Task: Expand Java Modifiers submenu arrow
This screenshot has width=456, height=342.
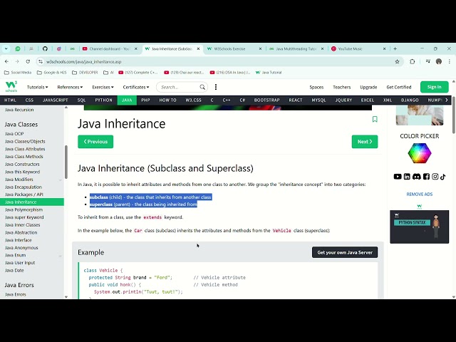Action: pos(60,180)
